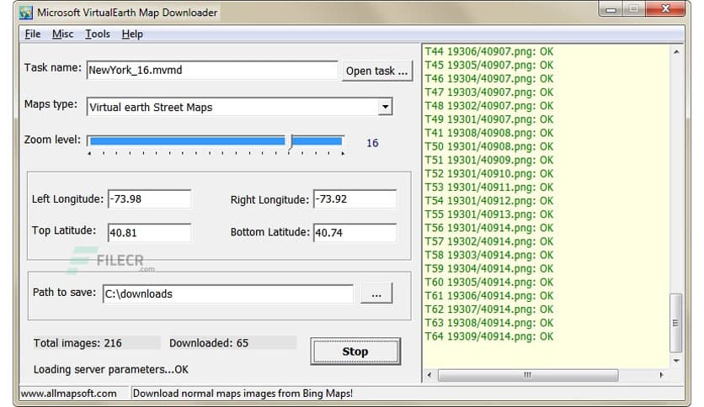Click the log's vertical scrollbar up arrow
704x407 pixels.
point(676,52)
